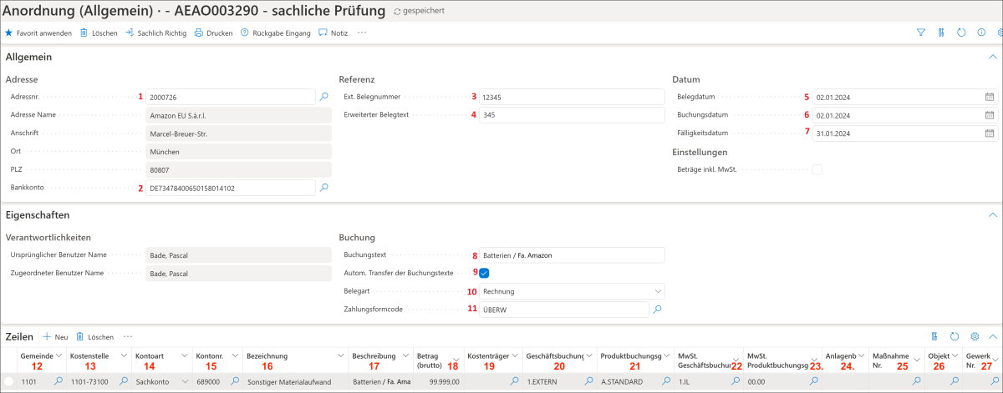Click the lookup magnifier beside Zahlungsformcode

point(658,310)
